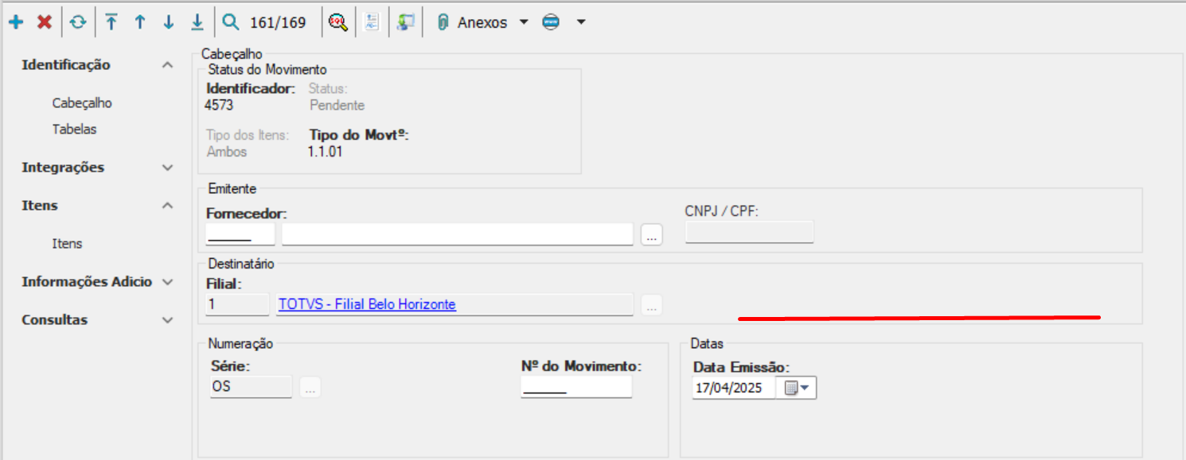Refresh the record with the circular arrows icon
1186x460 pixels.
(77, 22)
